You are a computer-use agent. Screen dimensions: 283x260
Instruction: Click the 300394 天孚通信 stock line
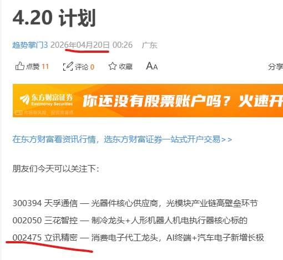pyautogui.click(x=135, y=203)
